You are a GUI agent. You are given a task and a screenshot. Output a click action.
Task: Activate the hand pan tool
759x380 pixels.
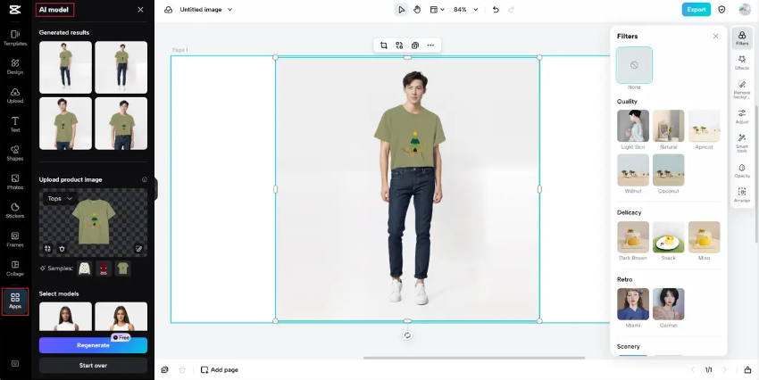point(417,10)
